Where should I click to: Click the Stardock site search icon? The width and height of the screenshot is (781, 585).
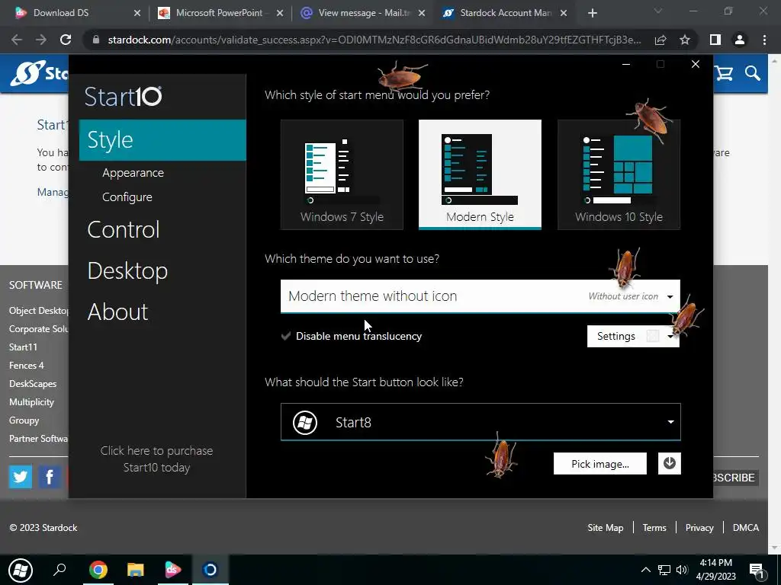point(753,74)
